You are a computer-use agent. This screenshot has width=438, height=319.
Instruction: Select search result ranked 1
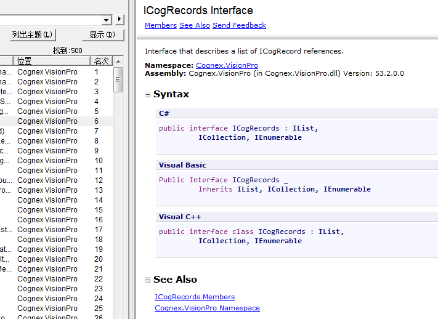pyautogui.click(x=57, y=72)
